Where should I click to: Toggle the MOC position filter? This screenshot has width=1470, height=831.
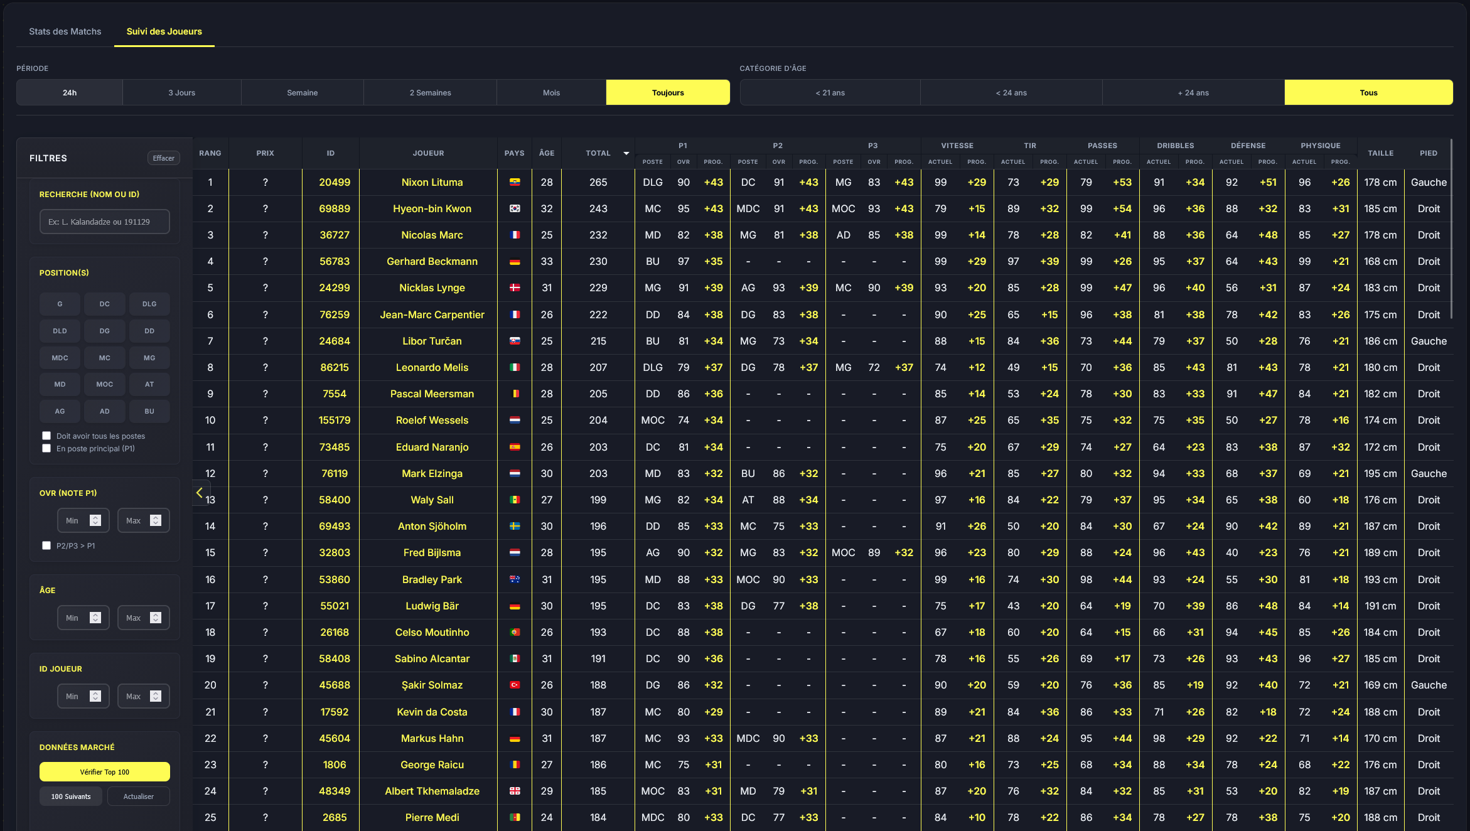(105, 384)
